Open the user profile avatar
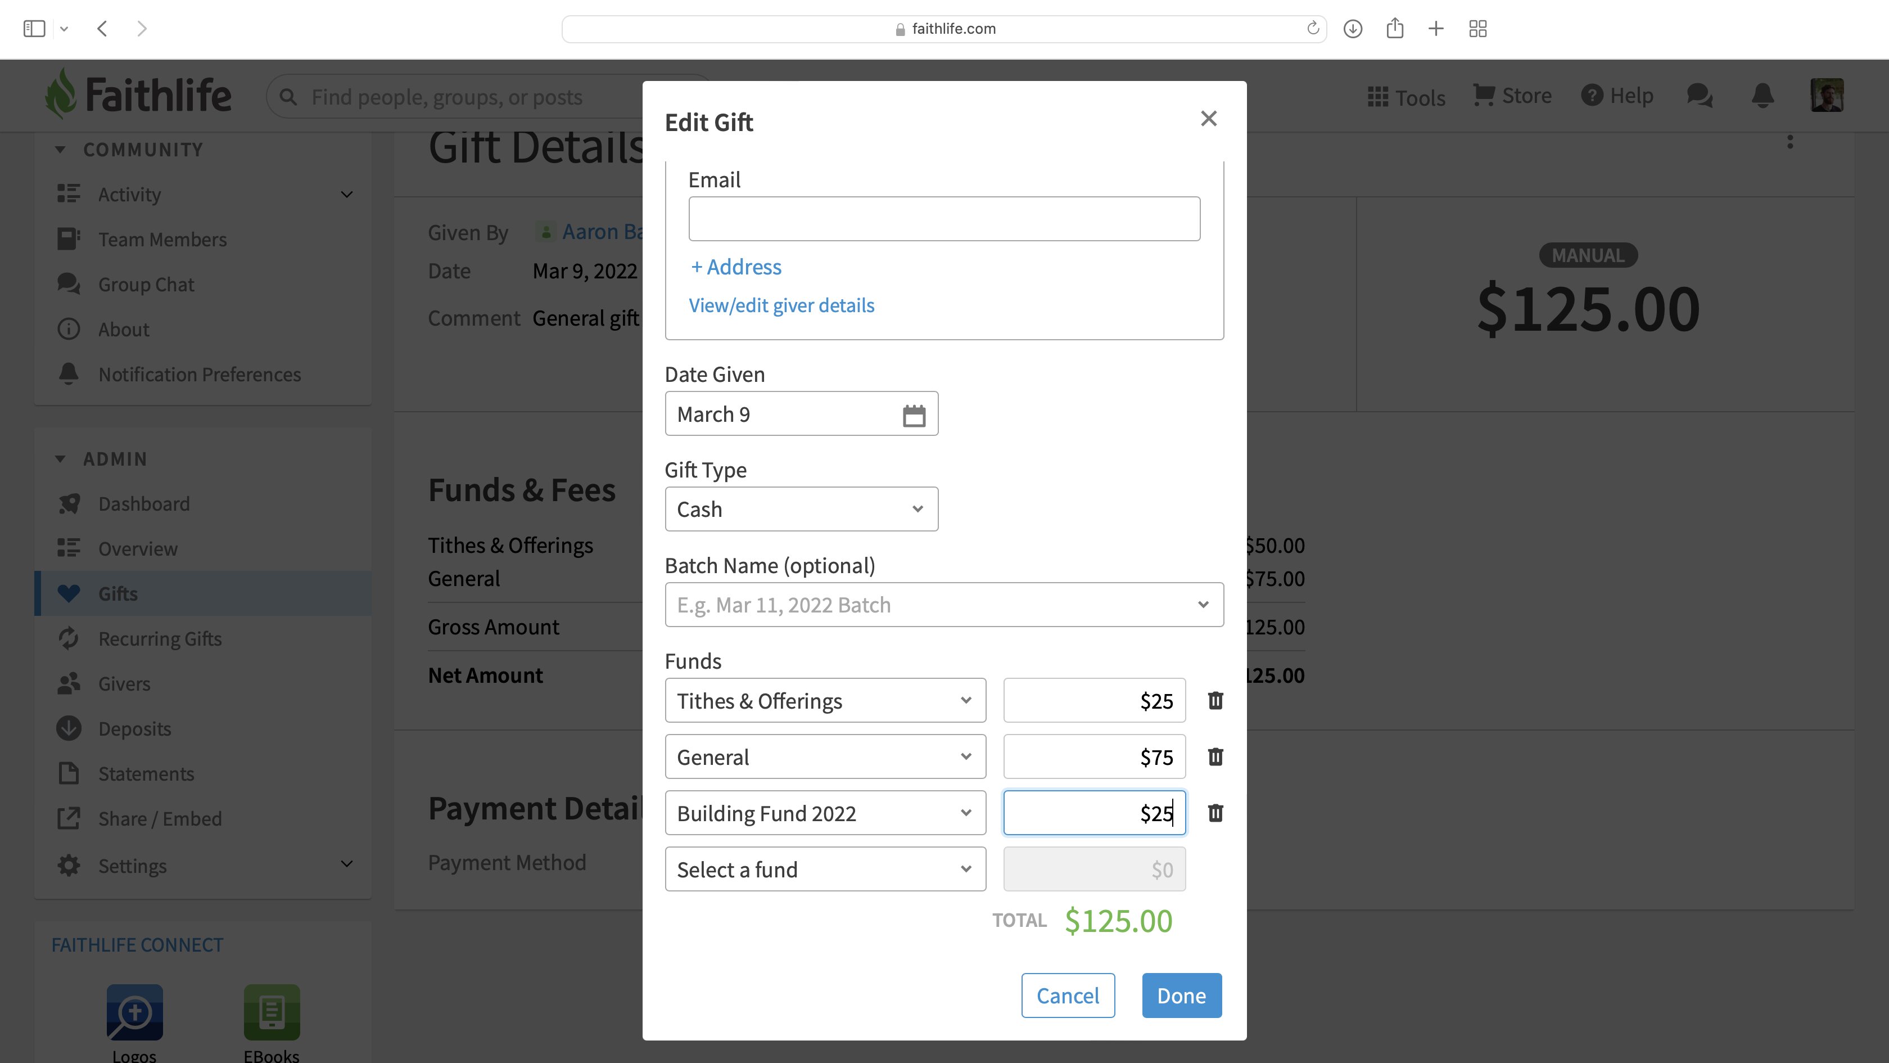This screenshot has width=1889, height=1063. coord(1827,96)
